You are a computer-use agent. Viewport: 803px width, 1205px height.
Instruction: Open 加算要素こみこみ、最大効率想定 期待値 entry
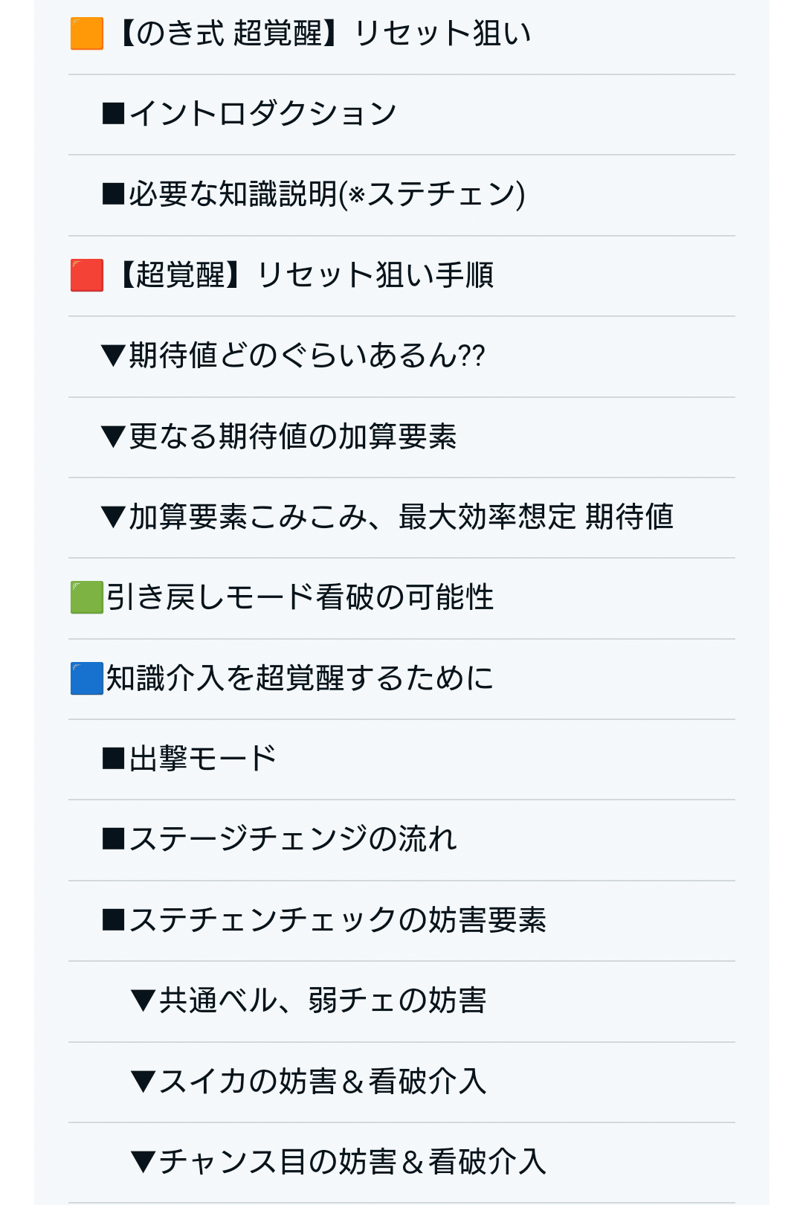point(401,518)
